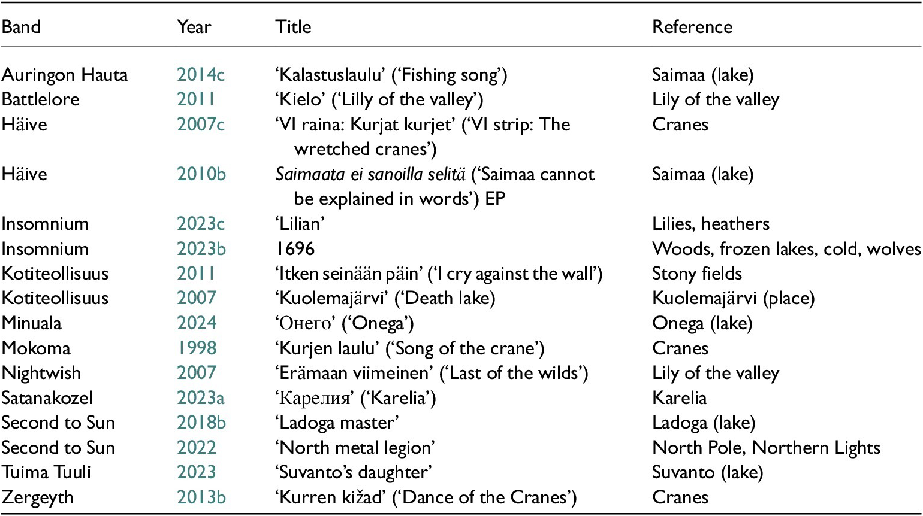Follow the 2022 link for Second to Sun

(x=197, y=447)
